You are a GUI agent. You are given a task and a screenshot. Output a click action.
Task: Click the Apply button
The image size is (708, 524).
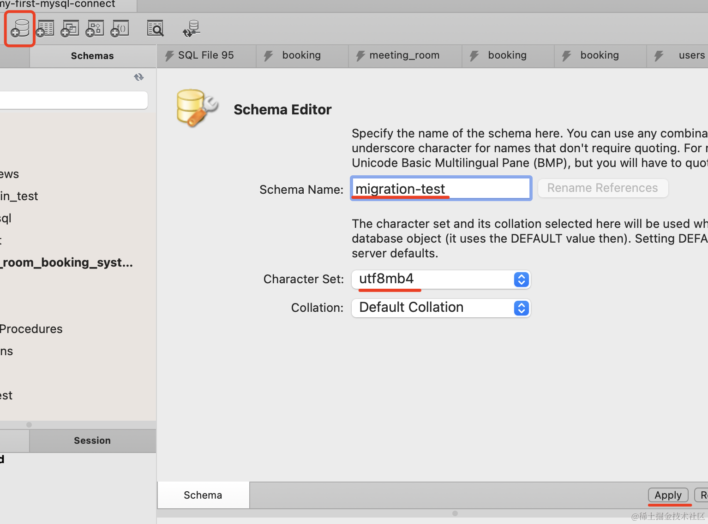pos(668,495)
